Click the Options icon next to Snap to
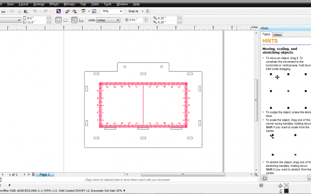 click(x=148, y=11)
